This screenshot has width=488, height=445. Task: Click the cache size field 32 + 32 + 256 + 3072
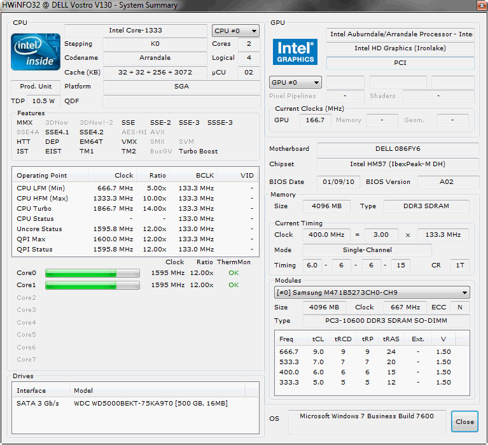click(x=155, y=72)
